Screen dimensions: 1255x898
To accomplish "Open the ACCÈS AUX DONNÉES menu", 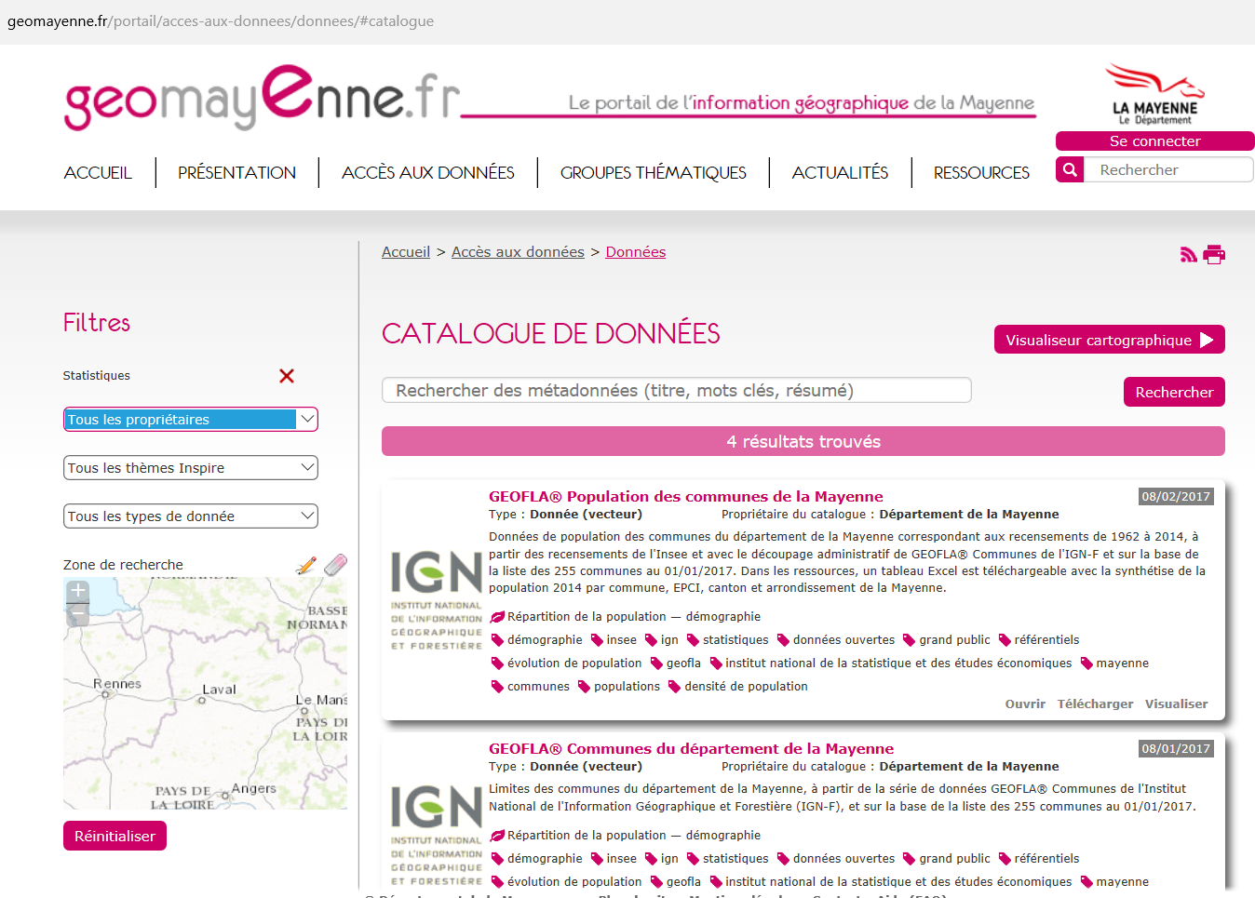I will 427,173.
